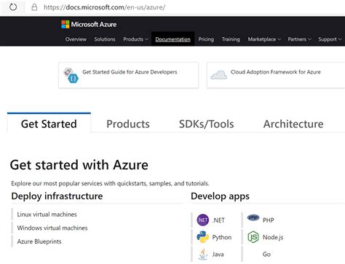This screenshot has height=264, width=345.
Task: Expand the Products dropdown in the top nav
Action: click(135, 39)
